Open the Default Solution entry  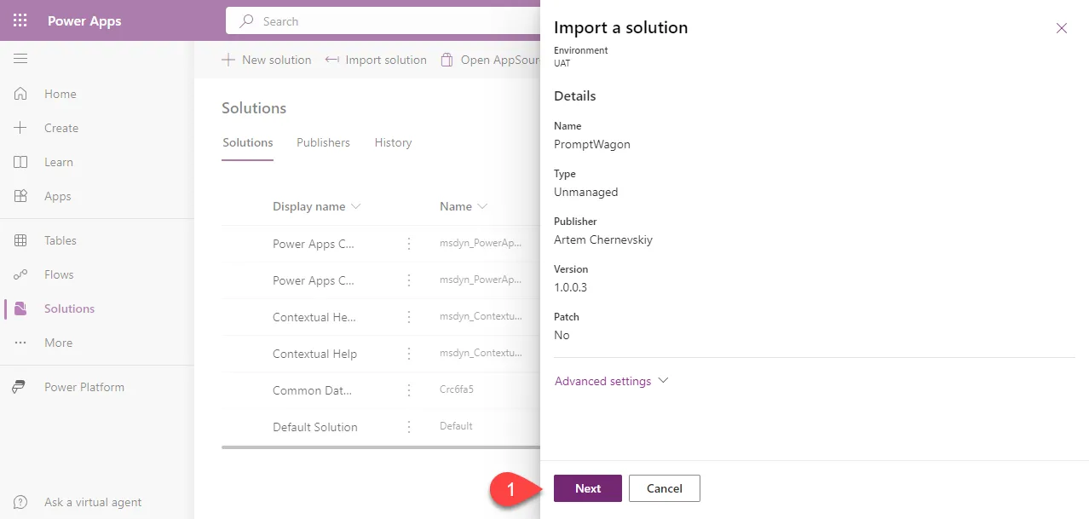coord(315,427)
